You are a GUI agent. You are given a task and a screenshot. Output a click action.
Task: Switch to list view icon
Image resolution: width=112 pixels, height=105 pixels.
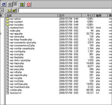10,4
